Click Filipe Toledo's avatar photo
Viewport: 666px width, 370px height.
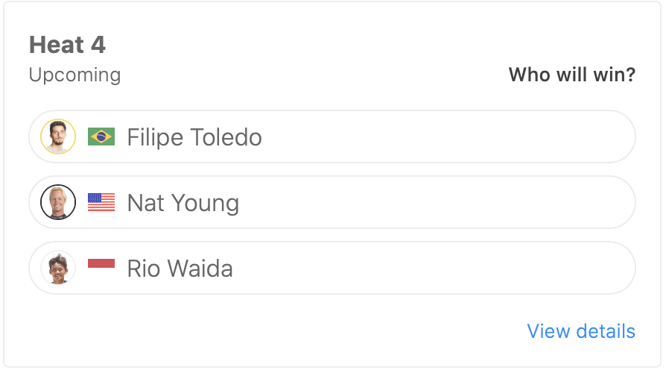(x=58, y=137)
